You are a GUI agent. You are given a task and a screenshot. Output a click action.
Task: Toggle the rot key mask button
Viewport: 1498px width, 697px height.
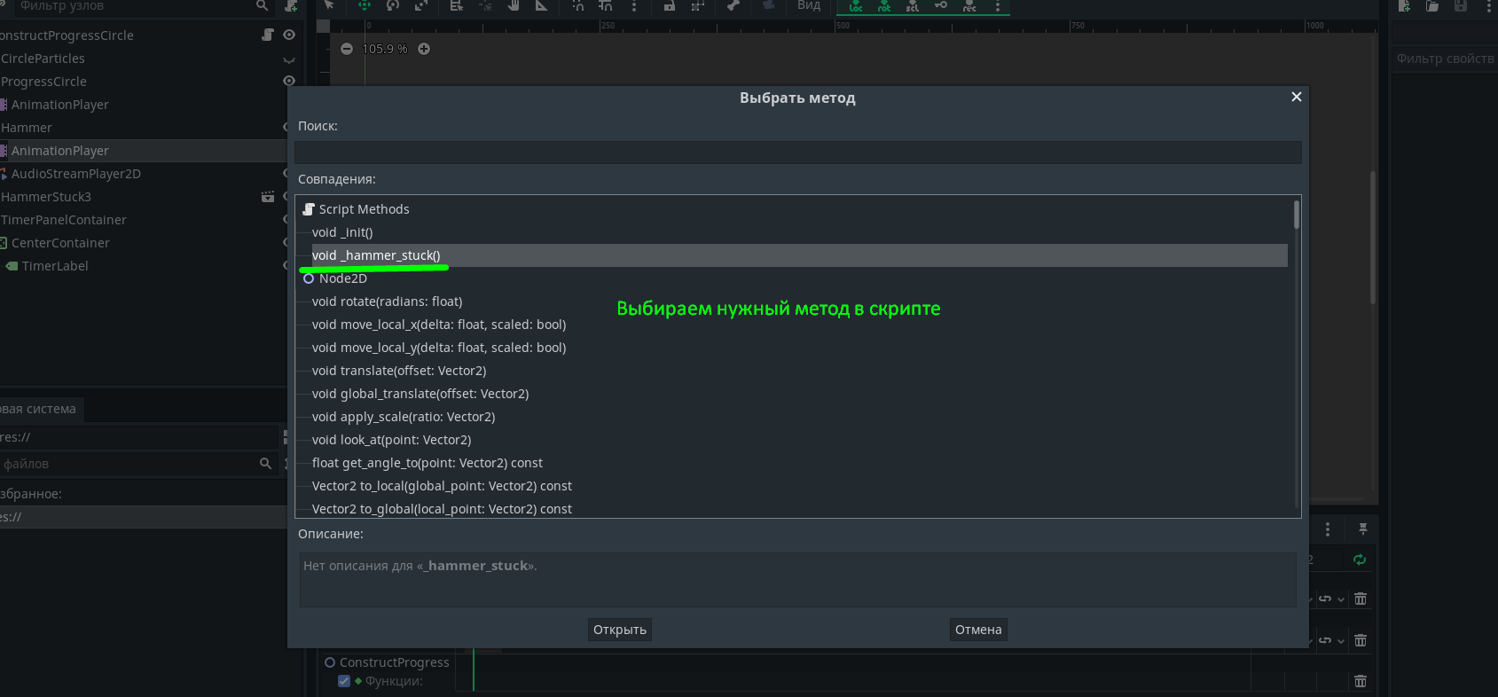pyautogui.click(x=884, y=5)
